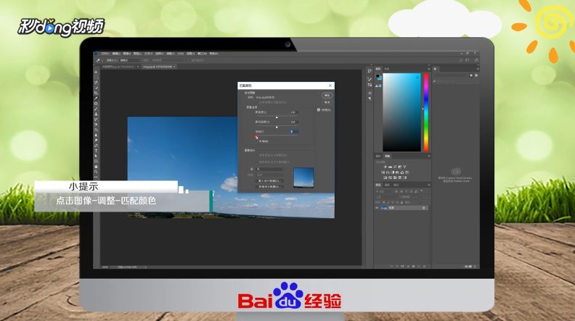Click the Creative Cloud icon in Libraries panel

pyautogui.click(x=456, y=171)
